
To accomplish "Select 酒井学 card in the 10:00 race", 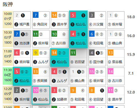I will pos(60,20).
